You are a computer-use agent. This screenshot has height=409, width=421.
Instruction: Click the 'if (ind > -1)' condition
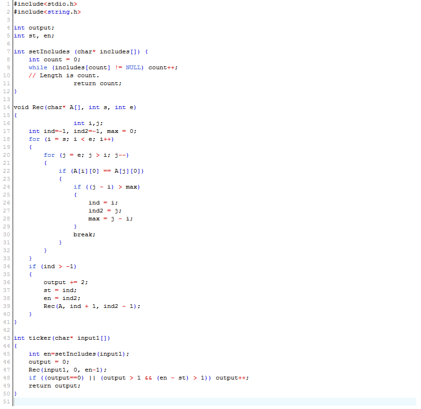point(52,266)
